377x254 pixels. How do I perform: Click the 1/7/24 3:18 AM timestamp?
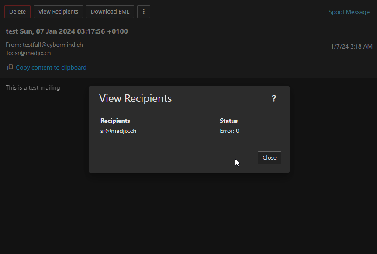click(x=351, y=46)
